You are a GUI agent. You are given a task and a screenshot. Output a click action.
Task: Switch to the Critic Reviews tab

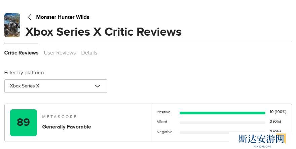pos(21,53)
